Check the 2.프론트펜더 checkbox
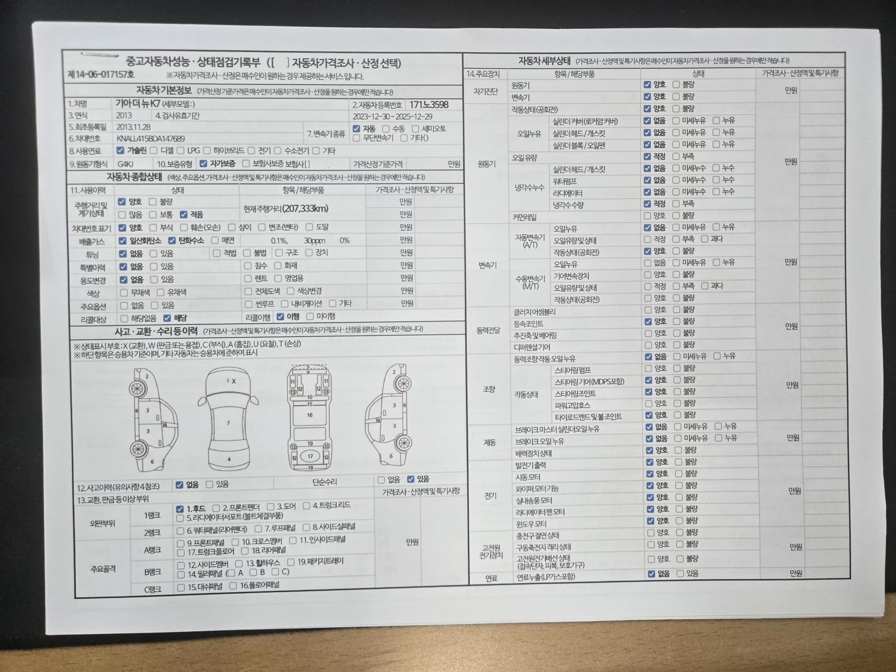The width and height of the screenshot is (896, 672). click(216, 508)
